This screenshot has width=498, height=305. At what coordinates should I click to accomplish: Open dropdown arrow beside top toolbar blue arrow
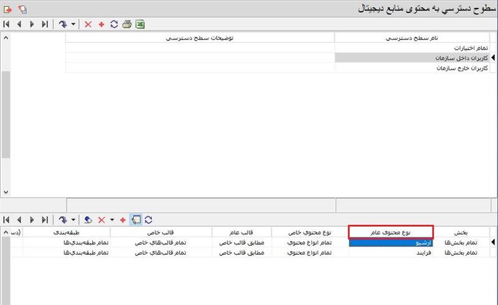tap(73, 24)
